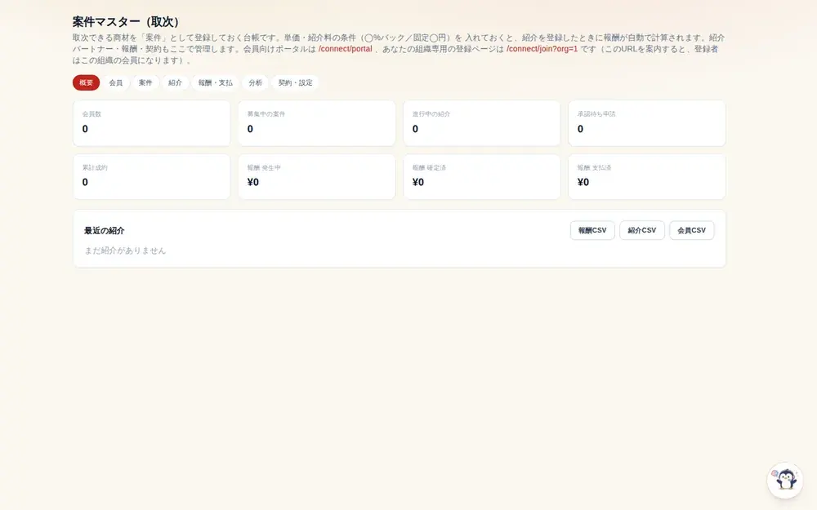Click the 承認待ち申請 stat card
Screen dimensions: 817x510
pos(647,123)
